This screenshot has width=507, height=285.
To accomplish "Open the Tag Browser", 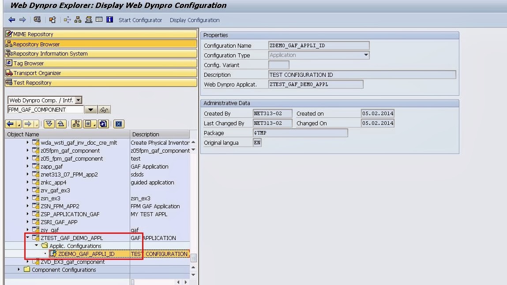I will pos(101,64).
